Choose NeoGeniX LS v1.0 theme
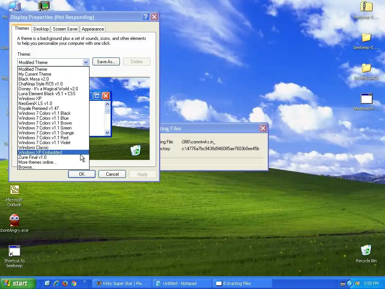The height and width of the screenshot is (289, 385). 53,103
